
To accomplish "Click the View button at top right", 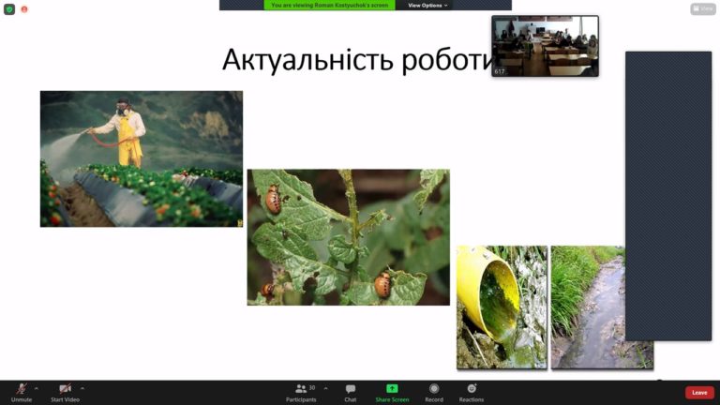I will click(x=703, y=8).
